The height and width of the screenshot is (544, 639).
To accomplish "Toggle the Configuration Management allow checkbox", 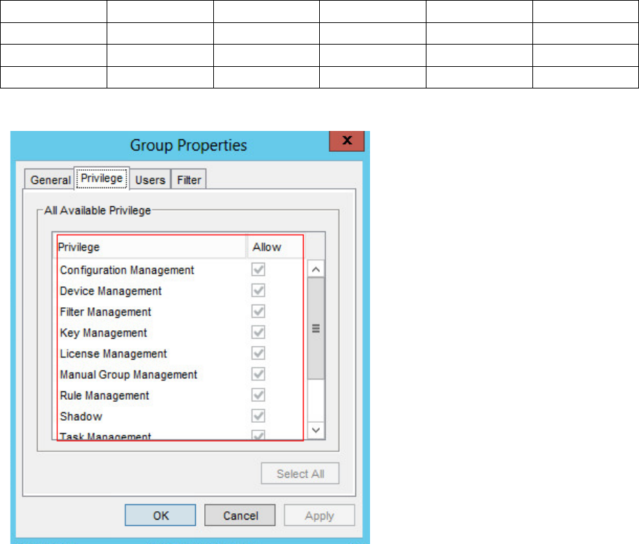I will coord(259,270).
